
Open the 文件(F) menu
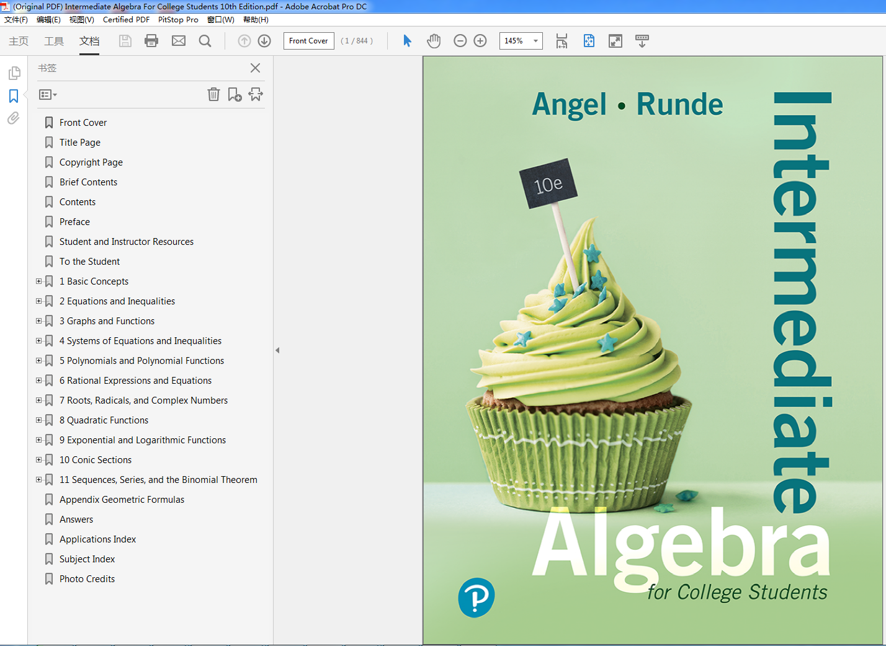pyautogui.click(x=16, y=20)
